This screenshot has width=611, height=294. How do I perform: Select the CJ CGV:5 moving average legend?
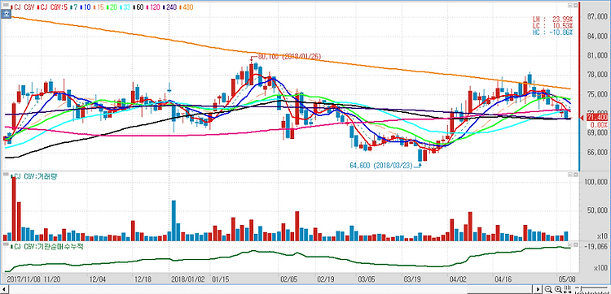(x=53, y=7)
